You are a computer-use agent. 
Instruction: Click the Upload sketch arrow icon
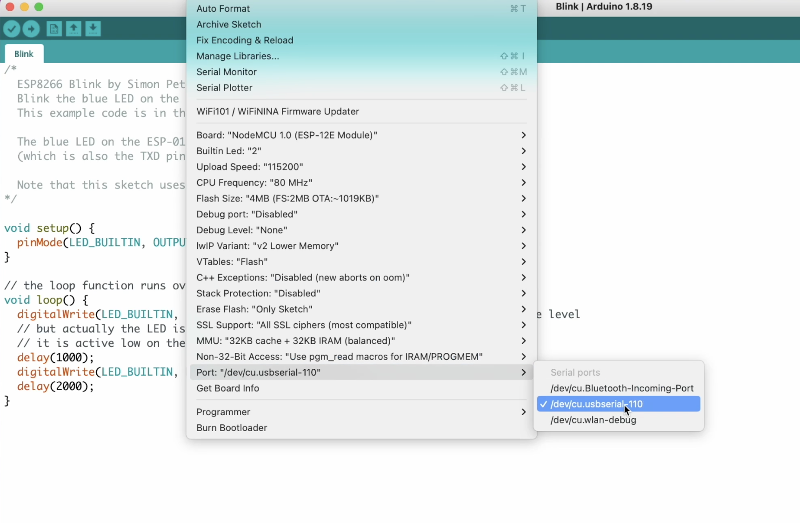(x=31, y=29)
